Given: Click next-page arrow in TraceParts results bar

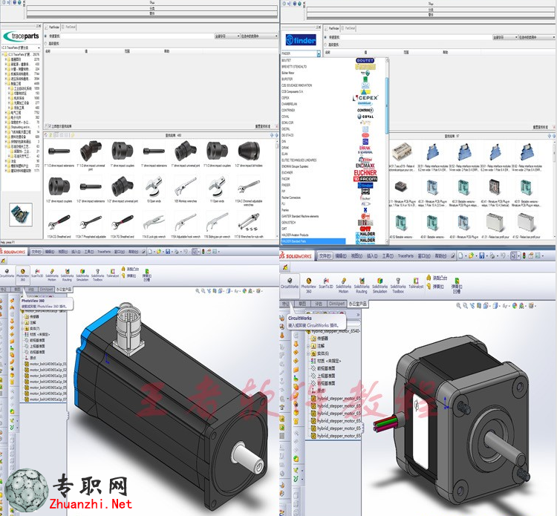Looking at the screenshot, I should [x=276, y=135].
